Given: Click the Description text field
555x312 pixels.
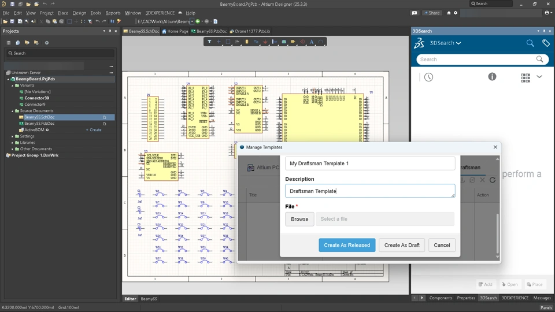Looking at the screenshot, I should point(370,191).
